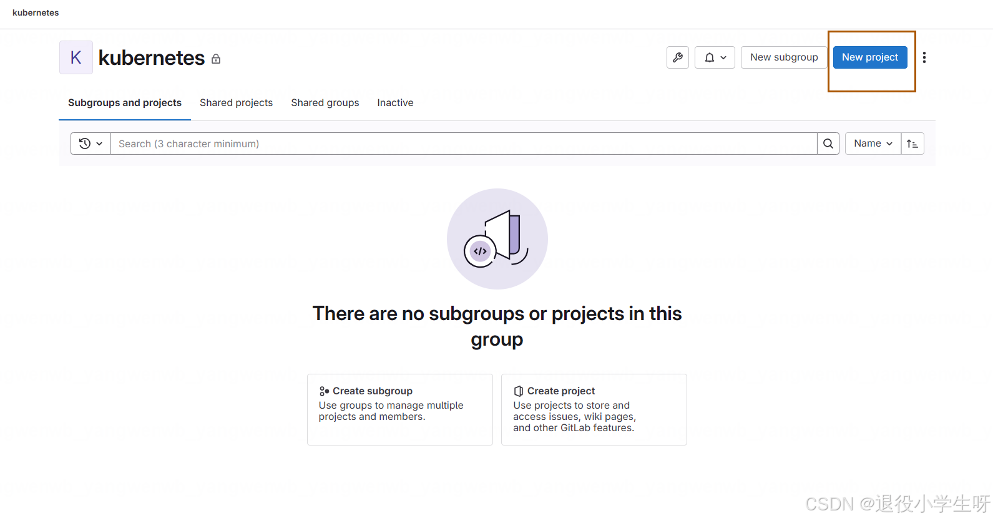
Task: Click the kubernetes group K avatar
Action: (x=76, y=57)
